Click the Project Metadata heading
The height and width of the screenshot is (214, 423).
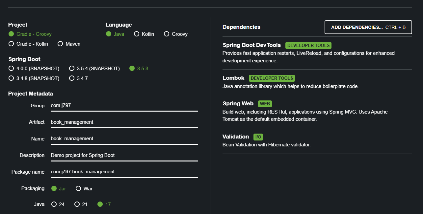(x=31, y=94)
